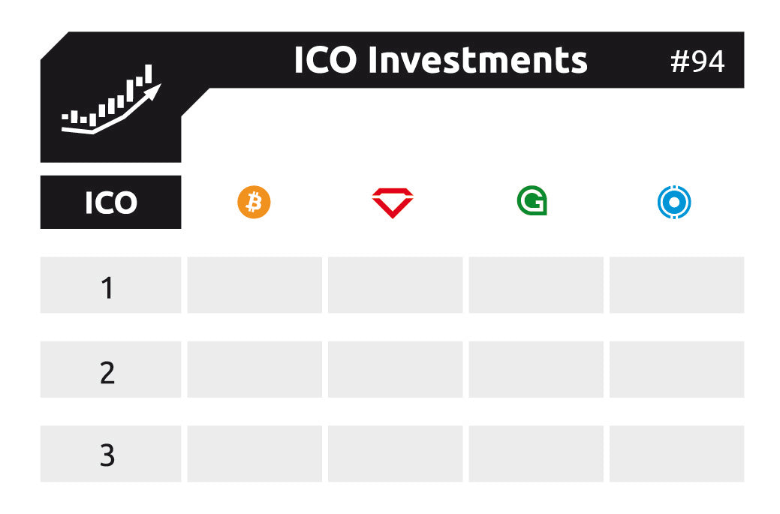
Task: Click row 1 cell under Bitcoin
Action: 254,285
